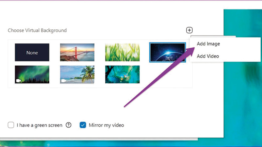Viewport: 262px width, 147px height.
Task: Select the None background option
Action: click(32, 53)
